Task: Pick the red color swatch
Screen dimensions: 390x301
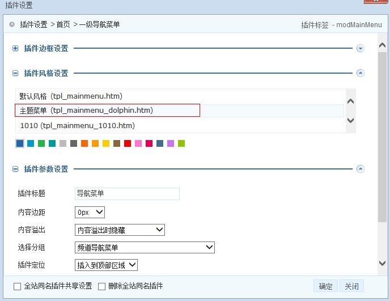Action: pyautogui.click(x=128, y=144)
